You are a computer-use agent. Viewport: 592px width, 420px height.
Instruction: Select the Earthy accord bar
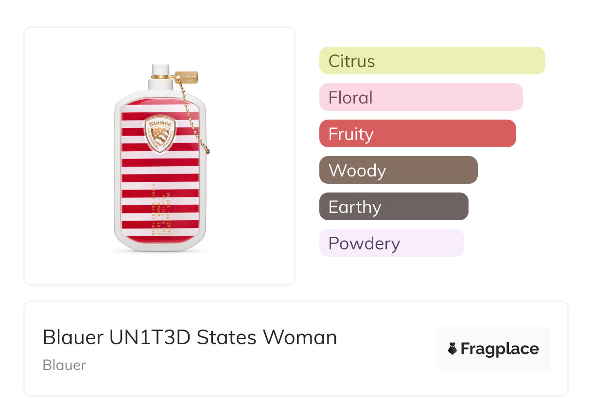point(393,207)
